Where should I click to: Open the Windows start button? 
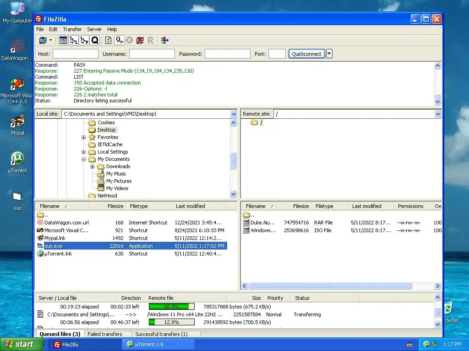pyautogui.click(x=22, y=345)
